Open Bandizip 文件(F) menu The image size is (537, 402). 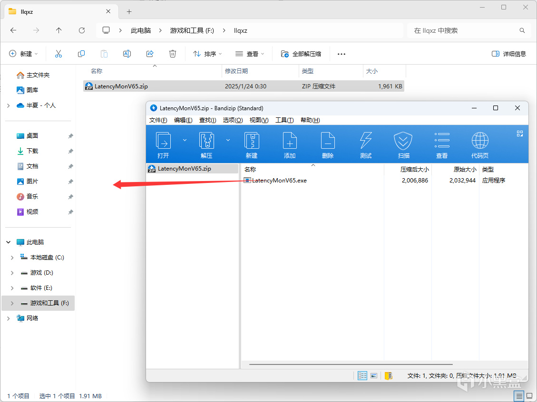(158, 120)
